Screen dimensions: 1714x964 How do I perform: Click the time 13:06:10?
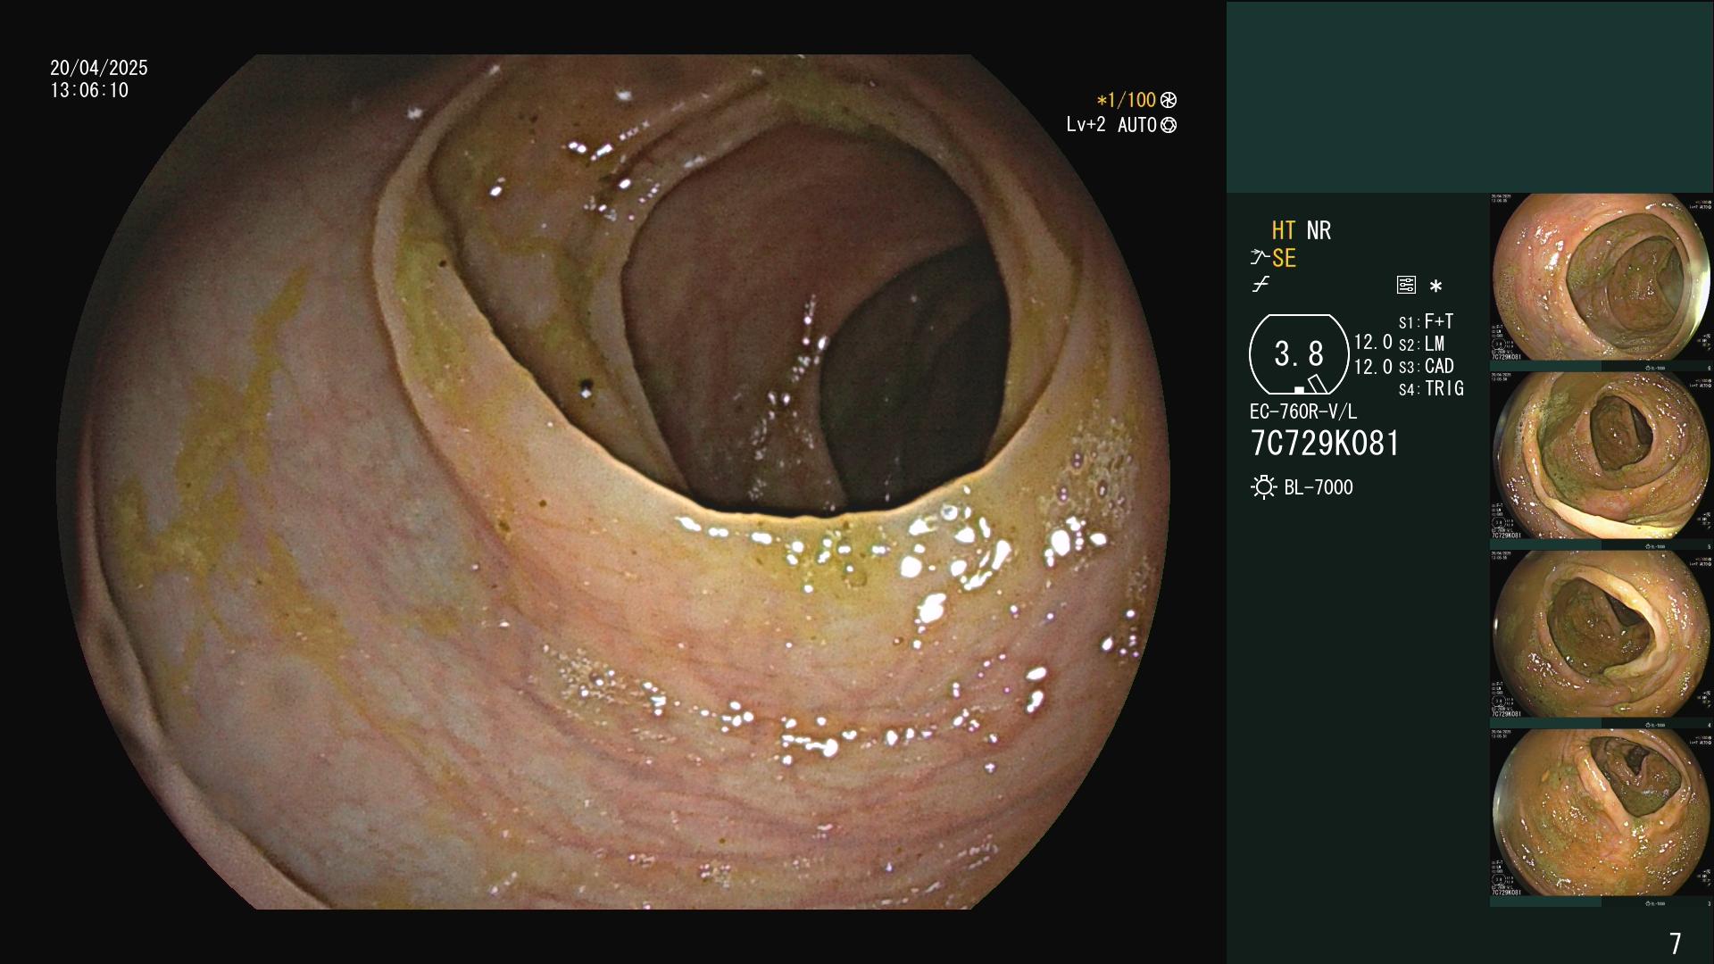[x=89, y=90]
